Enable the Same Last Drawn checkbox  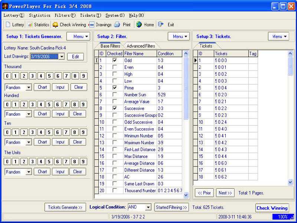click(115, 184)
